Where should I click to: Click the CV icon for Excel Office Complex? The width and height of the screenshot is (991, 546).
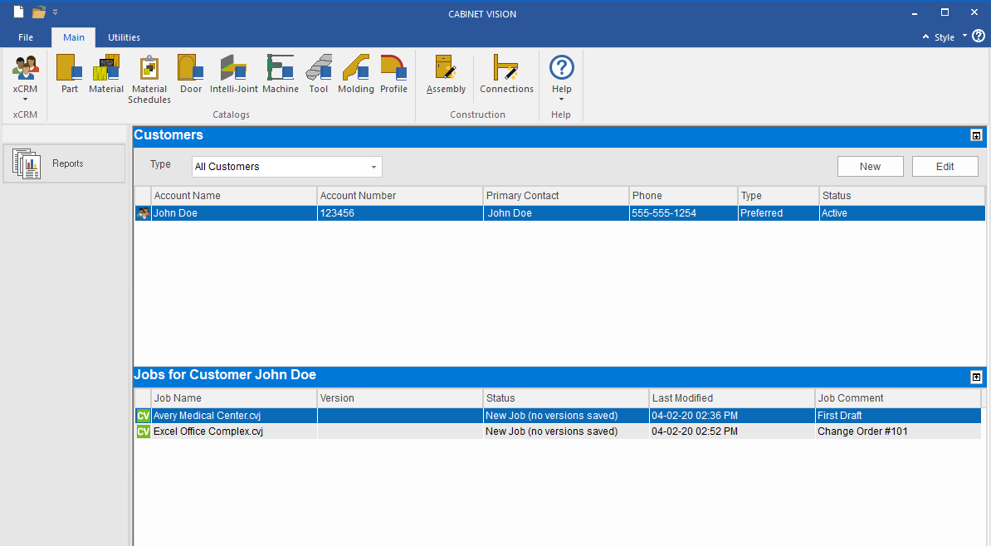[x=144, y=431]
